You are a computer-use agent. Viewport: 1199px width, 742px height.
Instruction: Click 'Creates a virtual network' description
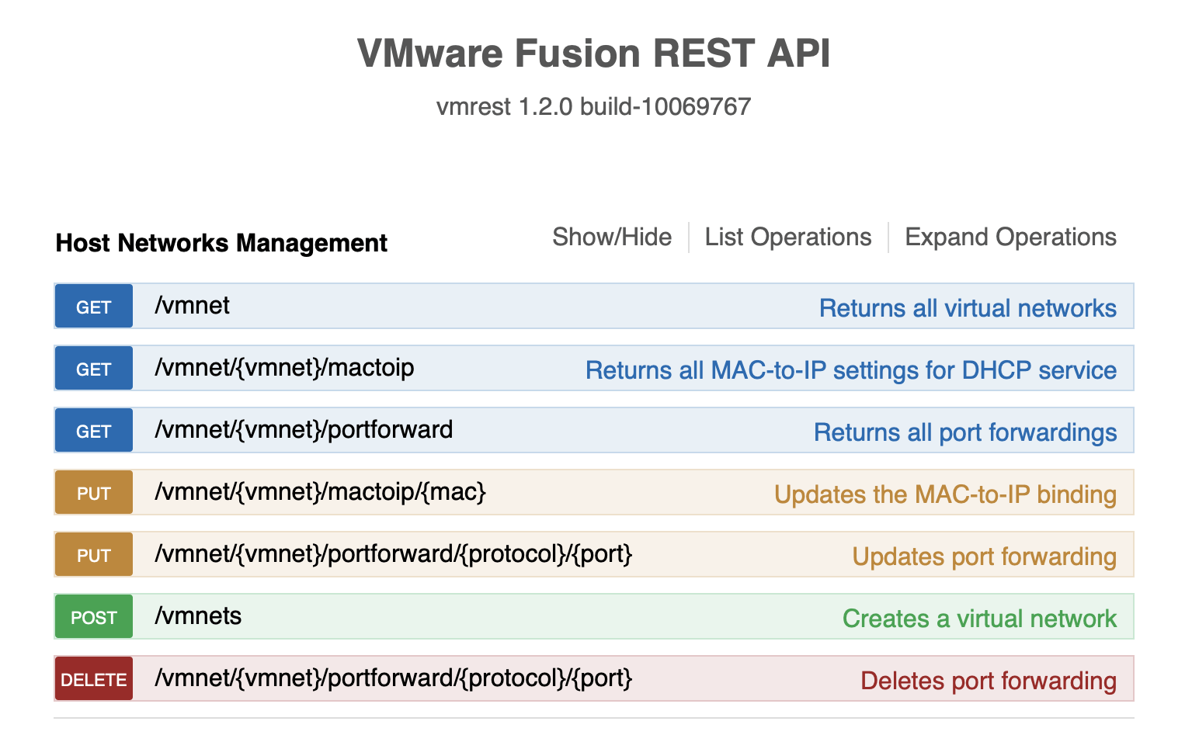(x=979, y=619)
